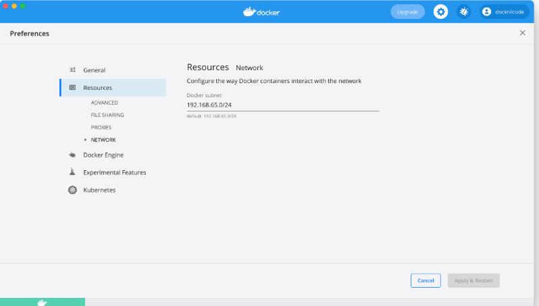Open settings with the gear icon

[440, 11]
